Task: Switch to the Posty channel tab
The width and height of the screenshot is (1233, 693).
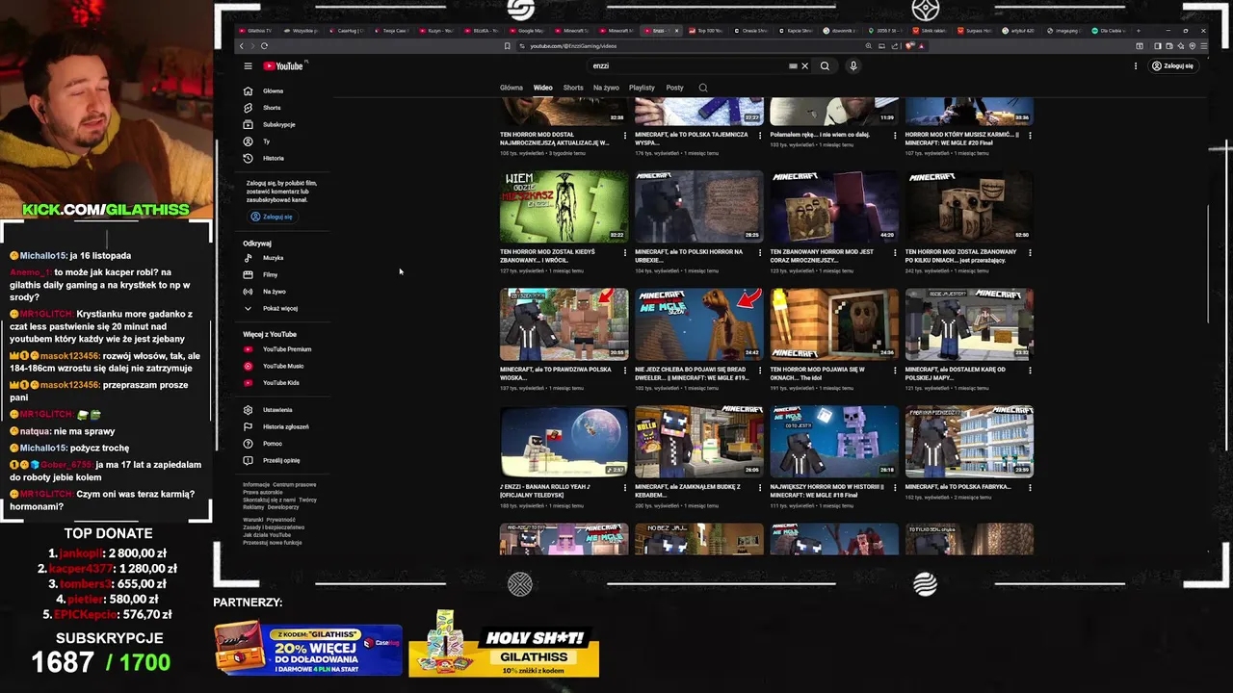Action: [x=674, y=88]
